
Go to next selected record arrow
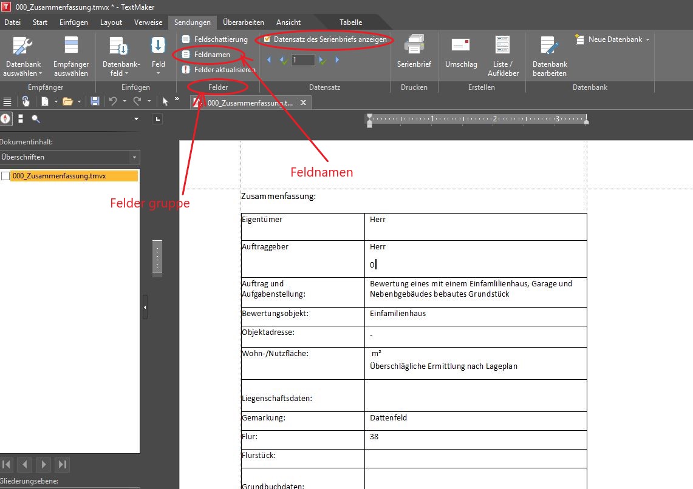(x=323, y=60)
